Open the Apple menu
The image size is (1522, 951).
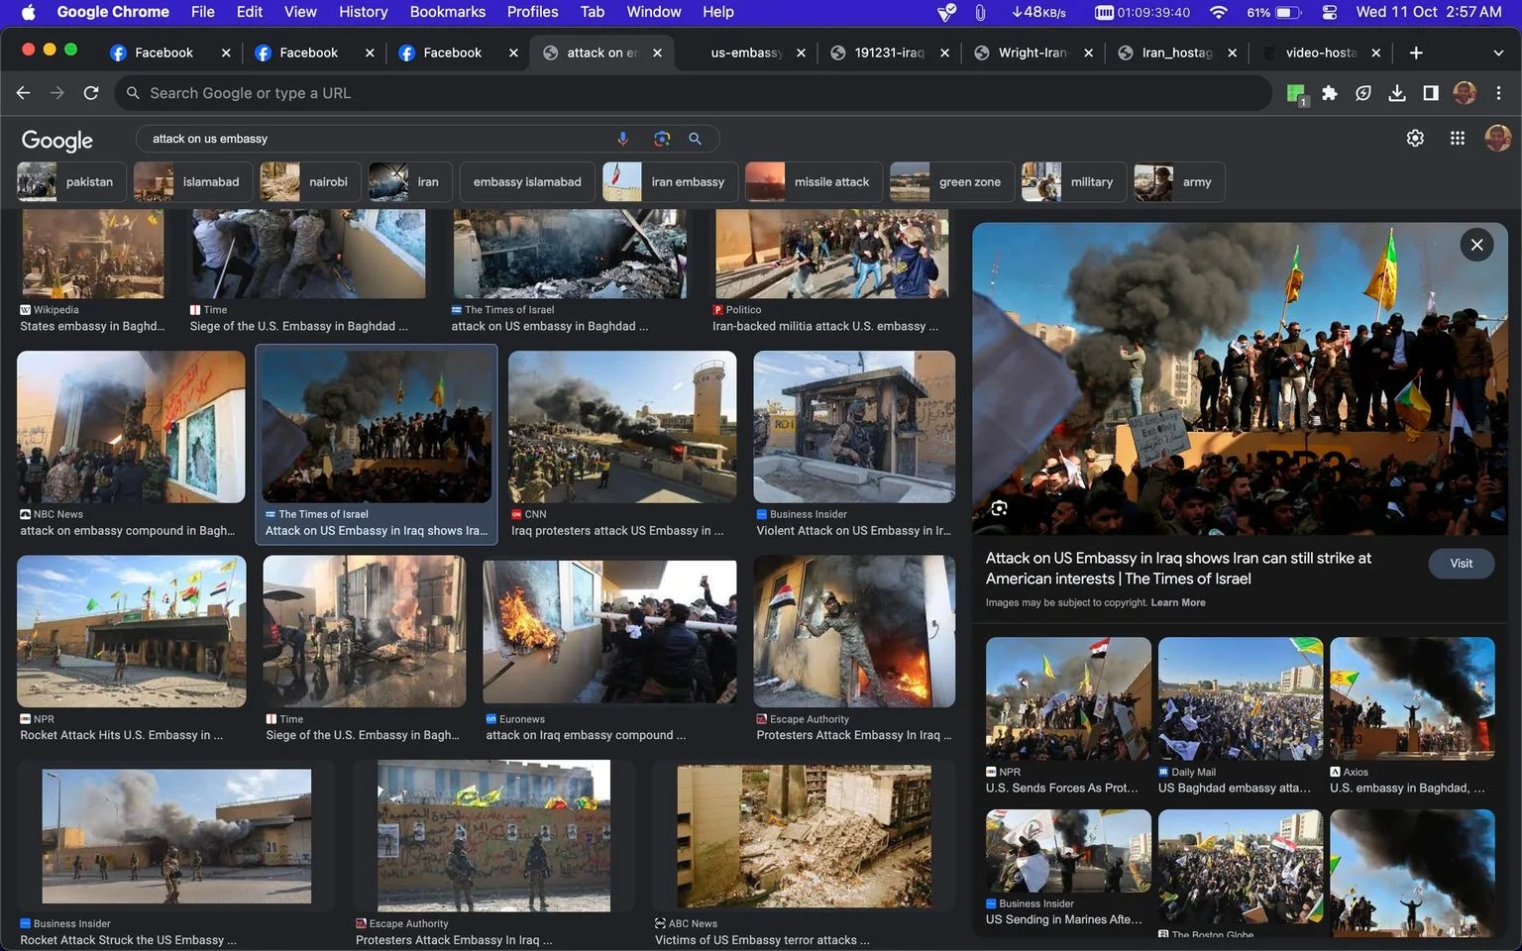coord(28,12)
